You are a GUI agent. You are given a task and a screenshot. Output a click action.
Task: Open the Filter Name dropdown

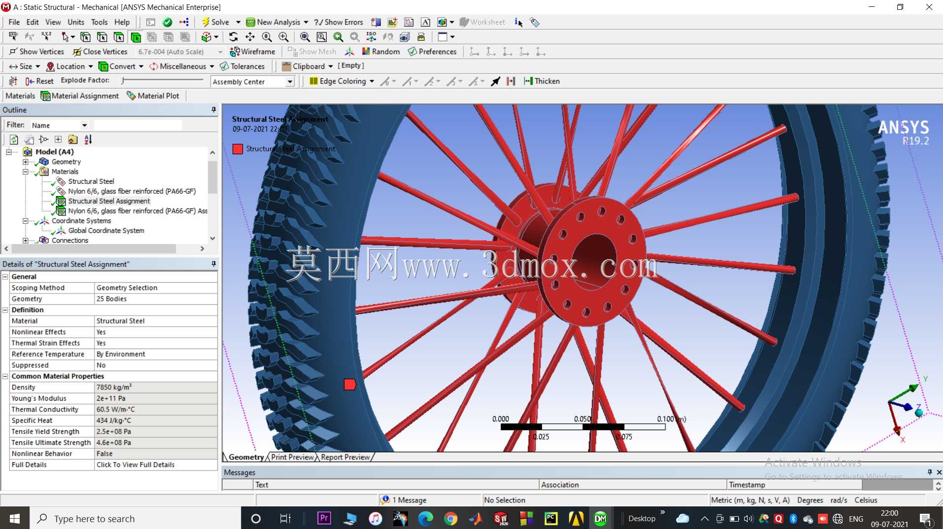(84, 125)
